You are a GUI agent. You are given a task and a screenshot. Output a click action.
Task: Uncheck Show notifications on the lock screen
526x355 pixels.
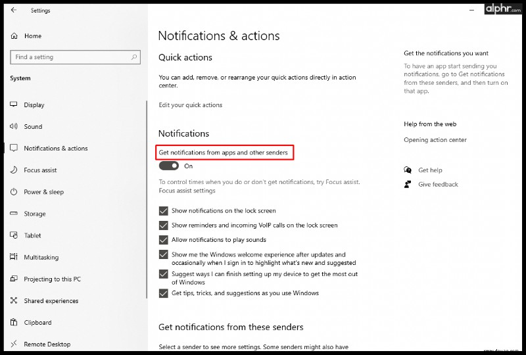coord(163,211)
